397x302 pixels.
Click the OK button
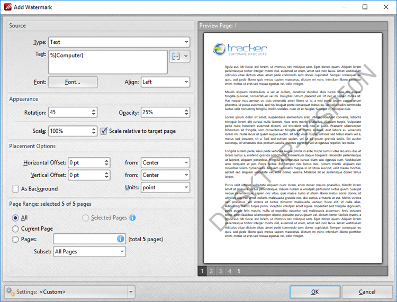[x=314, y=292]
